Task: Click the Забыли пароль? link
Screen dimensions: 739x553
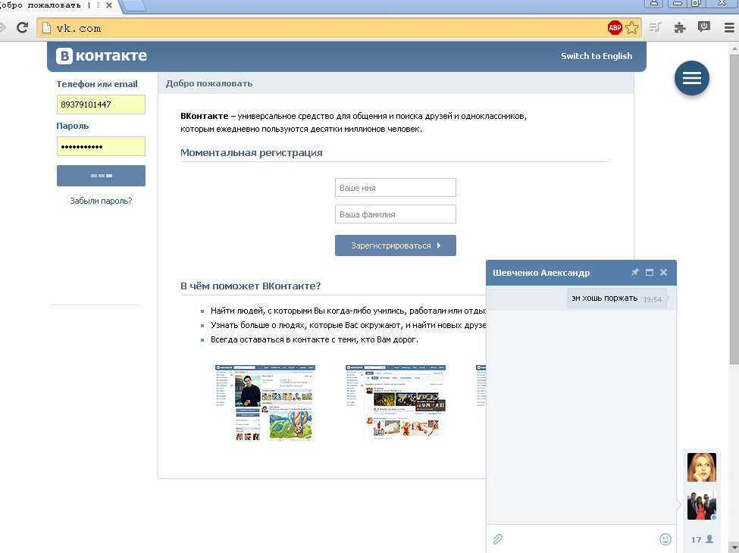Action: [x=101, y=201]
